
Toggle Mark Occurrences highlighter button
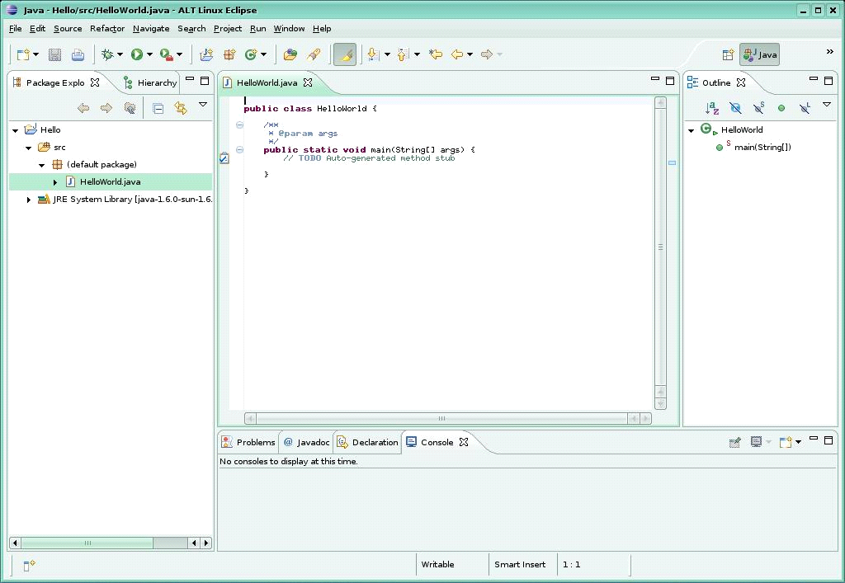(x=345, y=54)
